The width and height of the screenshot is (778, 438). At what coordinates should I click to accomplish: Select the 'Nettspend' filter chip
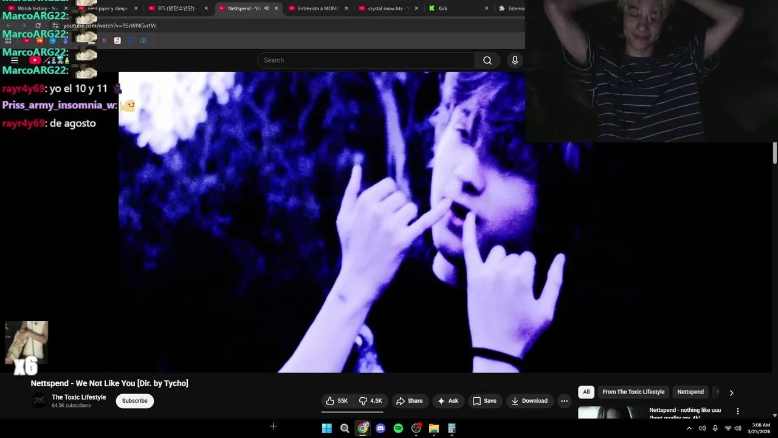[x=690, y=392]
